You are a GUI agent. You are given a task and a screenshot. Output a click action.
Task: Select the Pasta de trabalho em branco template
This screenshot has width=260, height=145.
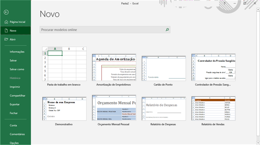click(x=64, y=64)
